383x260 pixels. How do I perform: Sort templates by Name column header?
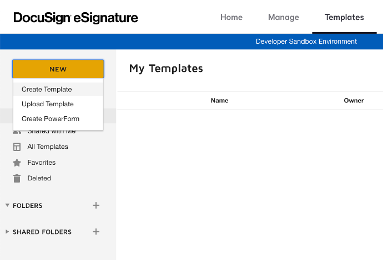tap(219, 101)
